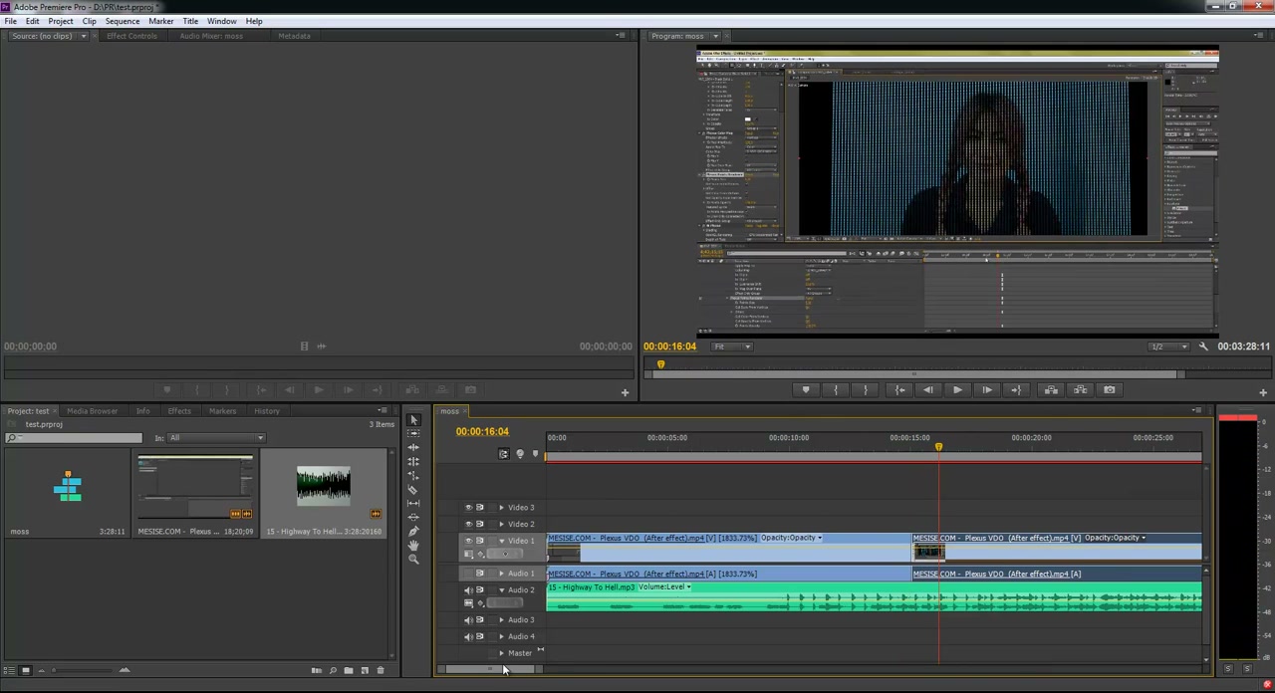
Task: Mute Audio 2 track speaker
Action: tap(468, 590)
